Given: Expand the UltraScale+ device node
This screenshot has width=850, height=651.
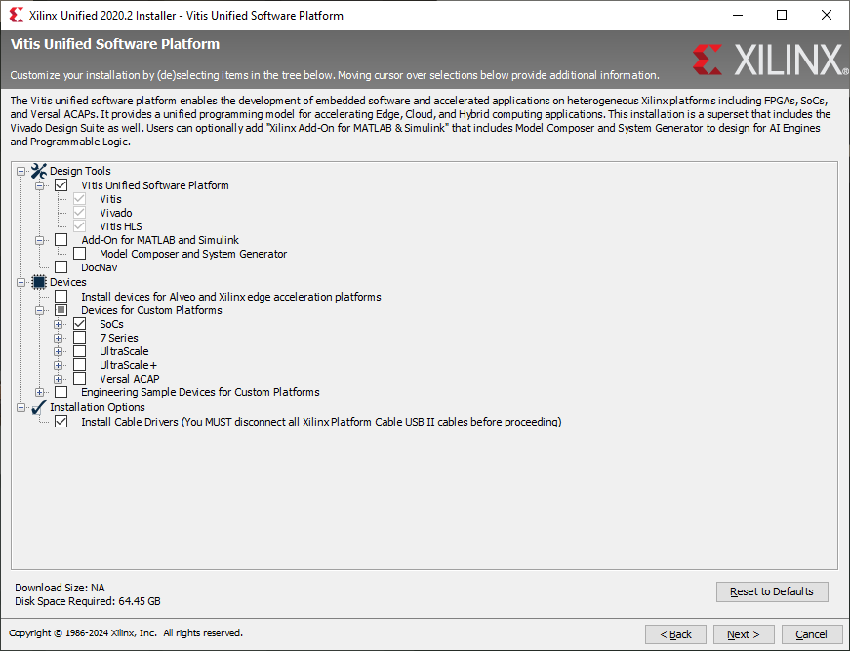Looking at the screenshot, I should 59,365.
